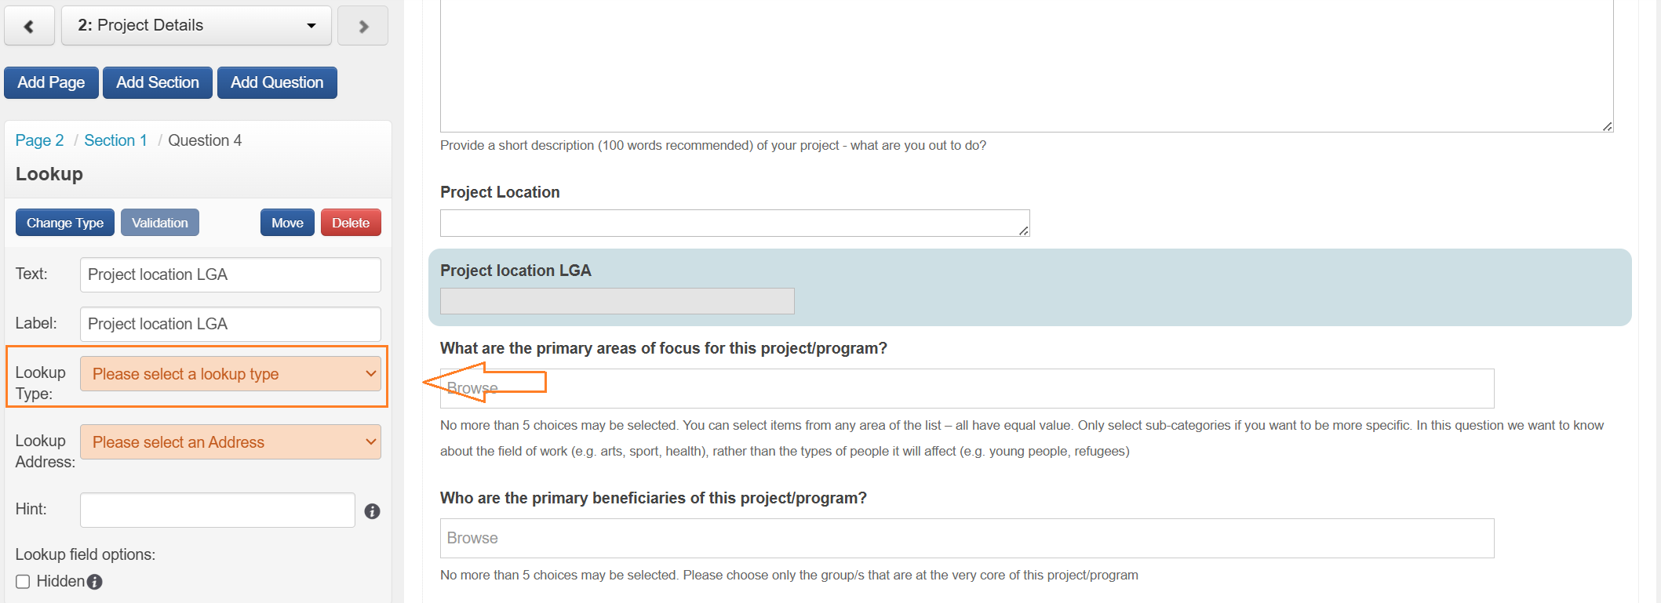Delete the Lookup question
The height and width of the screenshot is (603, 1661).
click(350, 223)
